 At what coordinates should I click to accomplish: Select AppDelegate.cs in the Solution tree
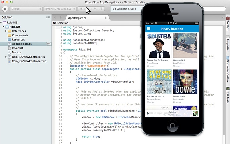(22, 44)
